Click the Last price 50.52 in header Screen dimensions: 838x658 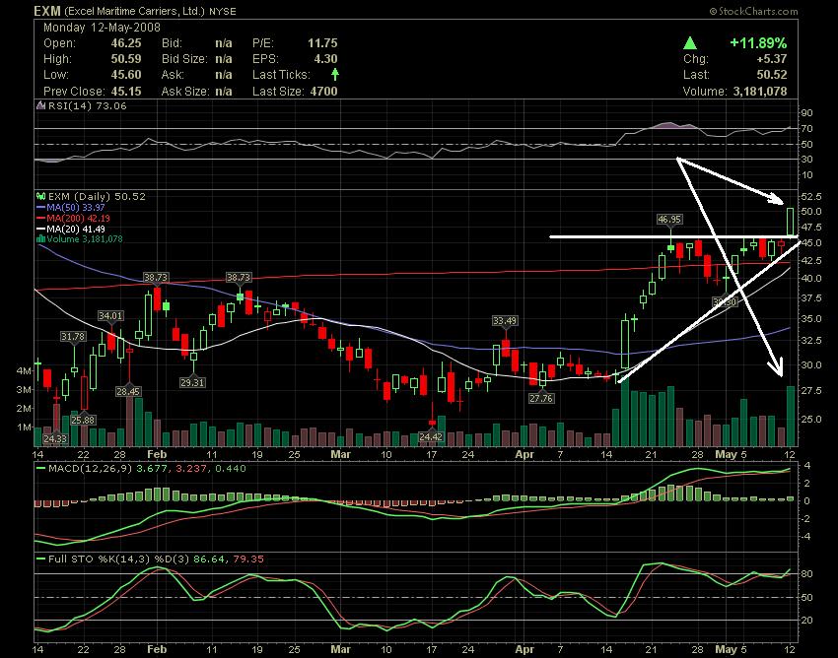pos(772,75)
